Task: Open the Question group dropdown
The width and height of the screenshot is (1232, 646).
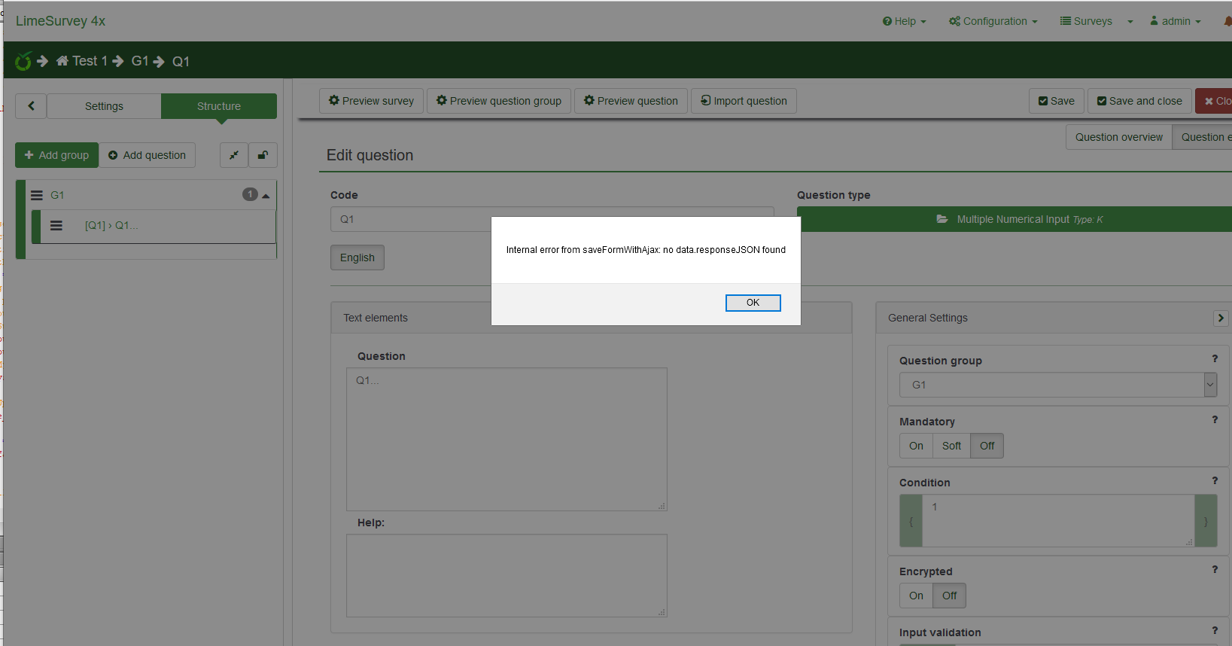Action: (x=1057, y=385)
